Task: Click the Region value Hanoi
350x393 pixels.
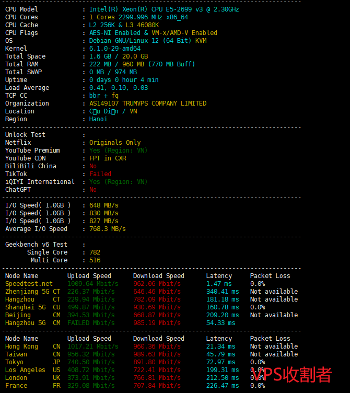Action: point(98,119)
